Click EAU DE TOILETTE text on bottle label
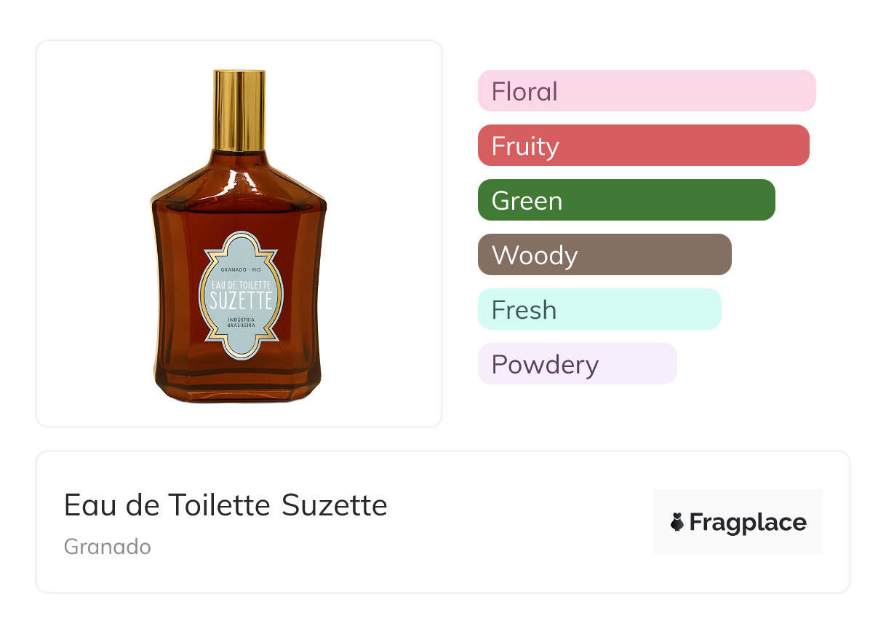 point(240,285)
